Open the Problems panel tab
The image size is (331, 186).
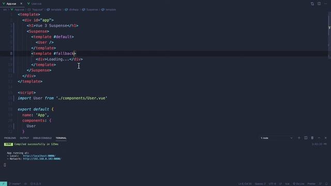point(10,138)
